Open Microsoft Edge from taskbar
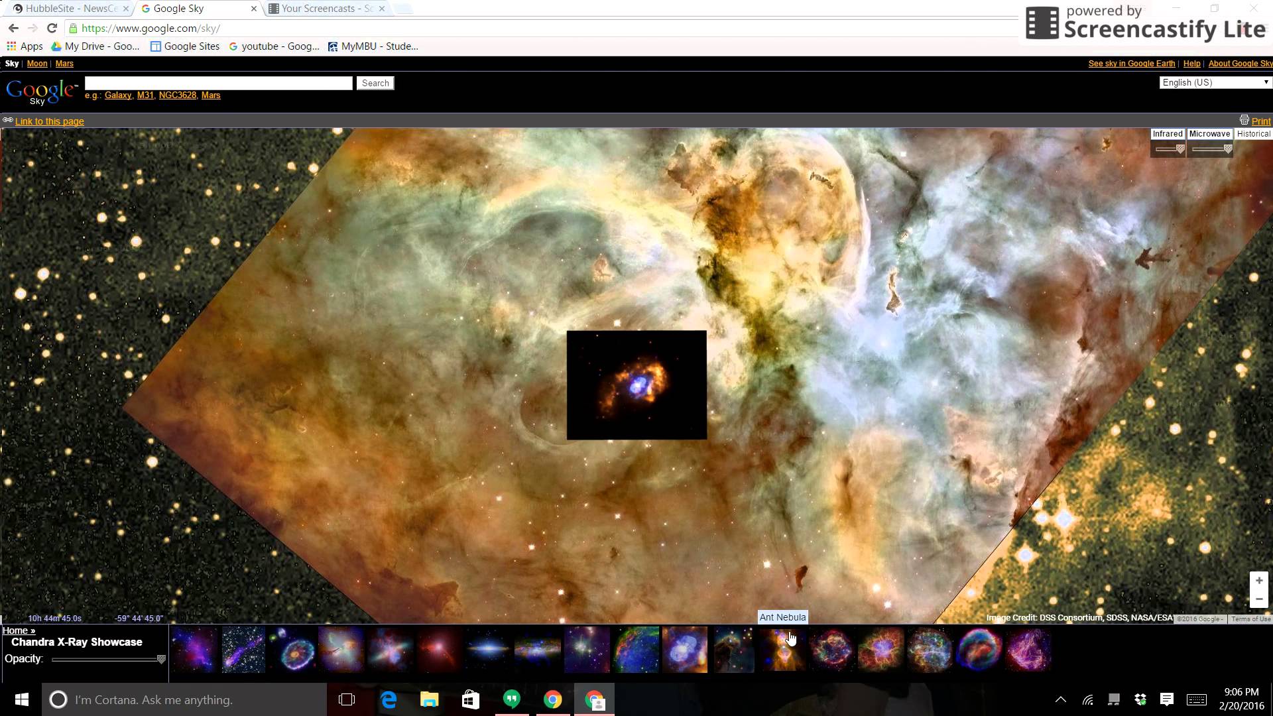The height and width of the screenshot is (716, 1273). 389,699
